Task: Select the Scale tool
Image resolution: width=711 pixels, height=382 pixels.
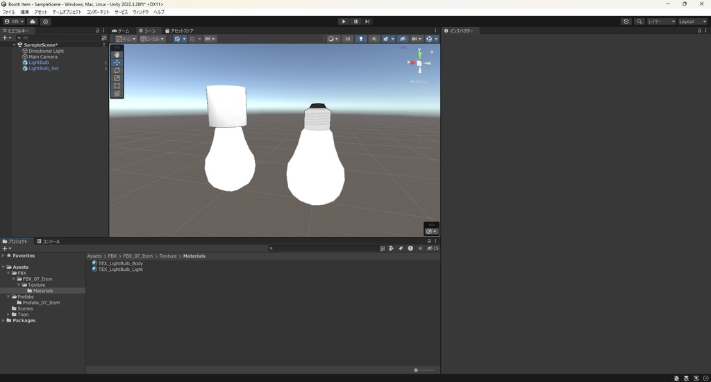Action: point(117,78)
